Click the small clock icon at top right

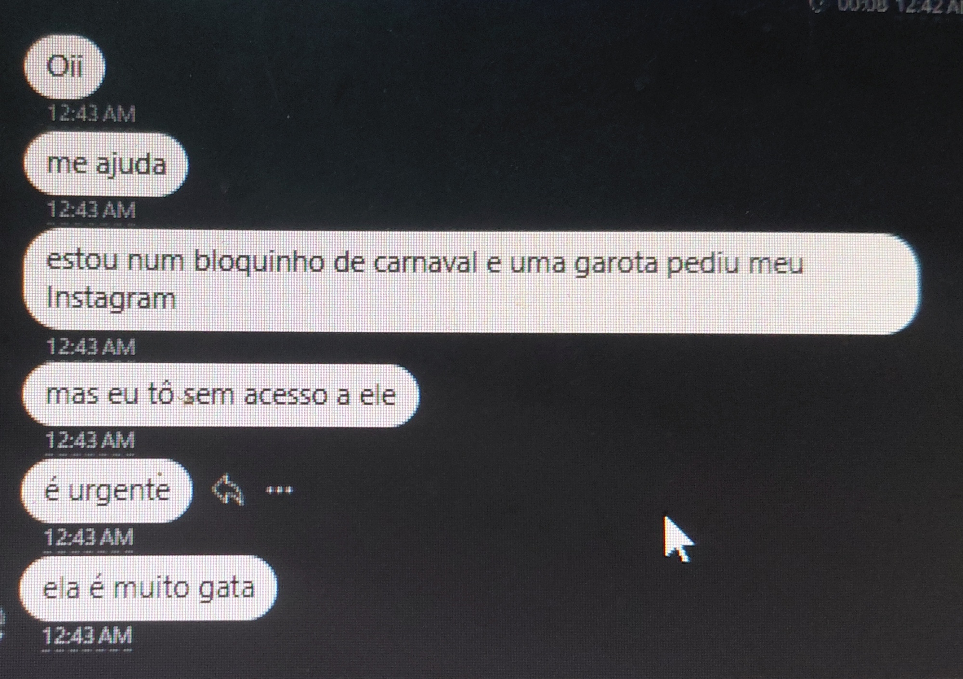pyautogui.click(x=817, y=5)
